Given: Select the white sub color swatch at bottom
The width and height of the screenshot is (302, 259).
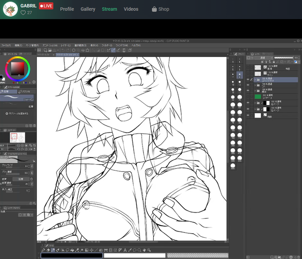Looking at the screenshot, I should [135, 255].
